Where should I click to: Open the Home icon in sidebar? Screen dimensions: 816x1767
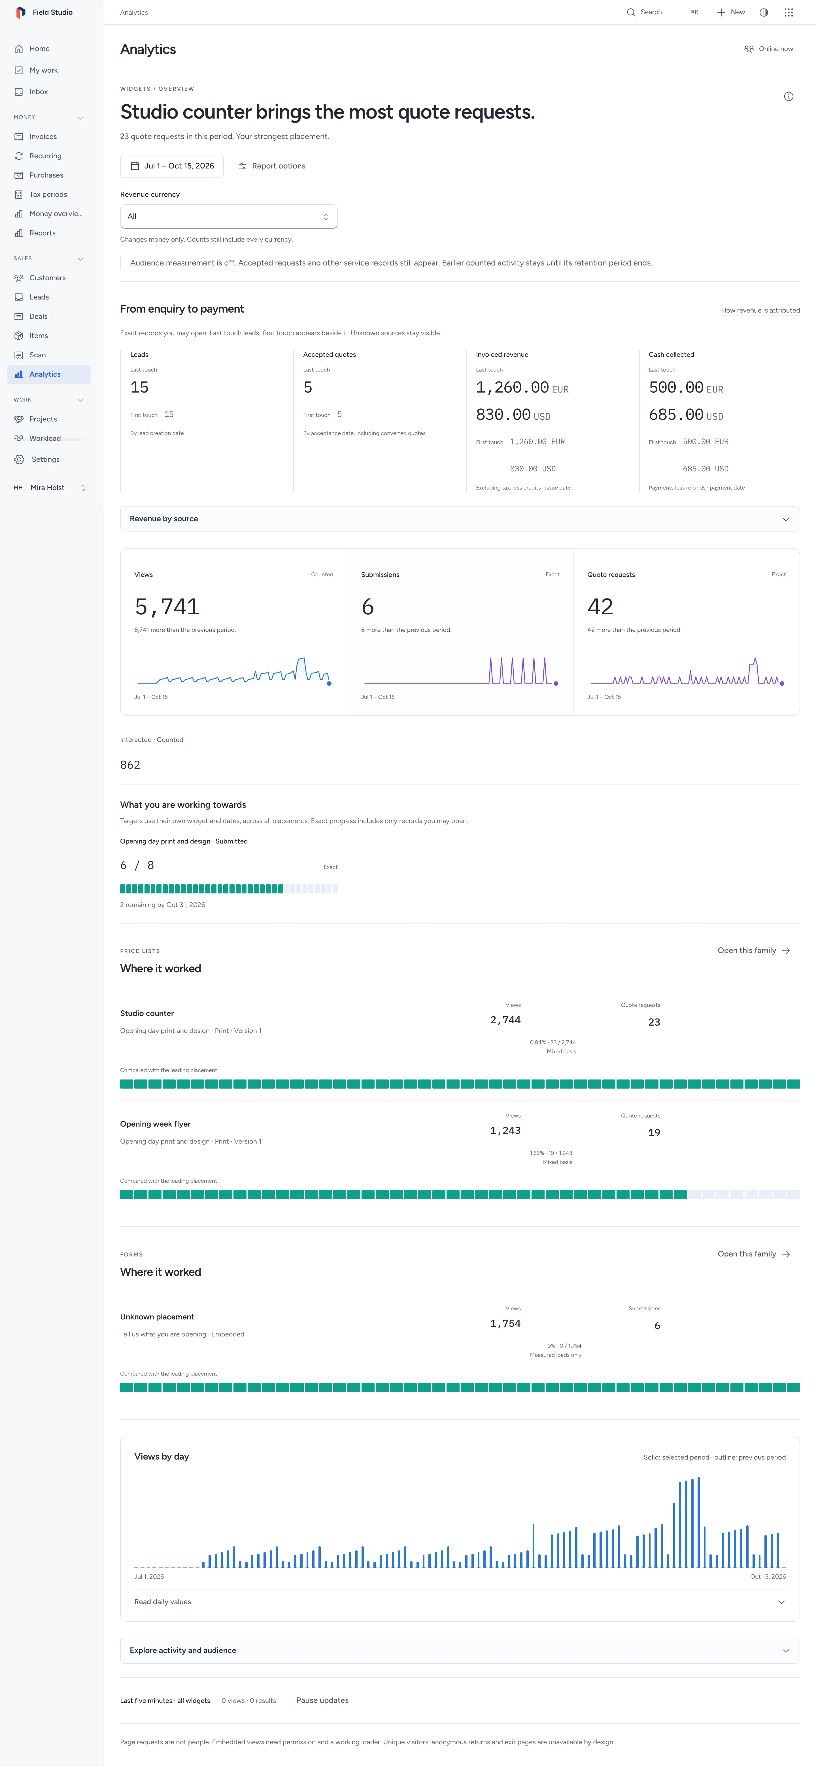click(x=18, y=49)
